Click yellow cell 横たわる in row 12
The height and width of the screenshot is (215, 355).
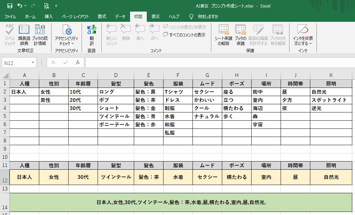click(x=237, y=177)
